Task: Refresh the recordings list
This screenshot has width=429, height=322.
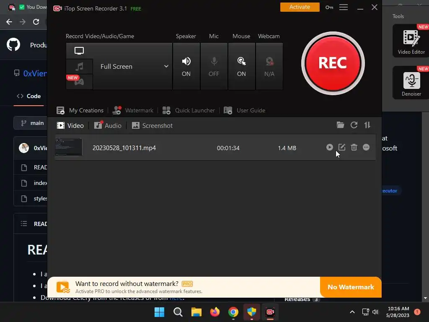Action: (x=354, y=125)
